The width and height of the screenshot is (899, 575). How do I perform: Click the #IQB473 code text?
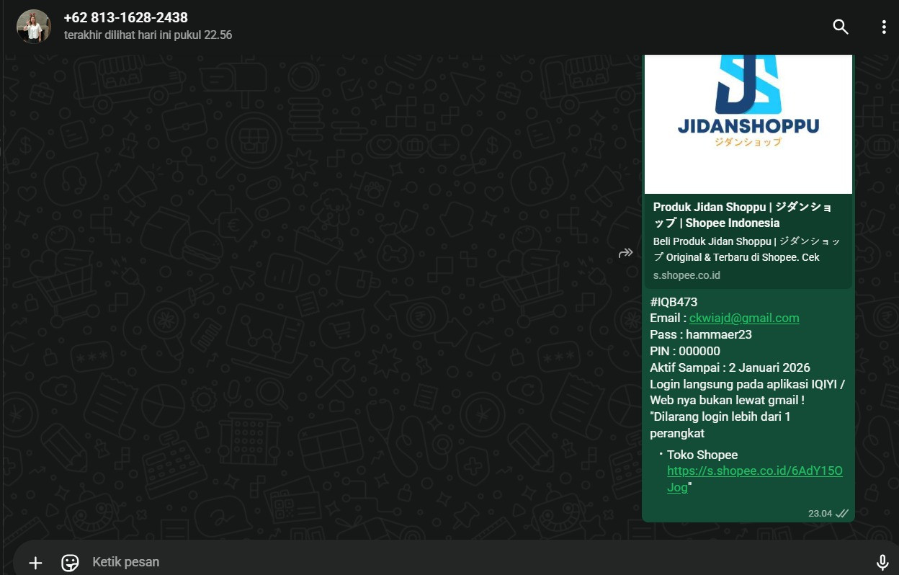coord(674,302)
